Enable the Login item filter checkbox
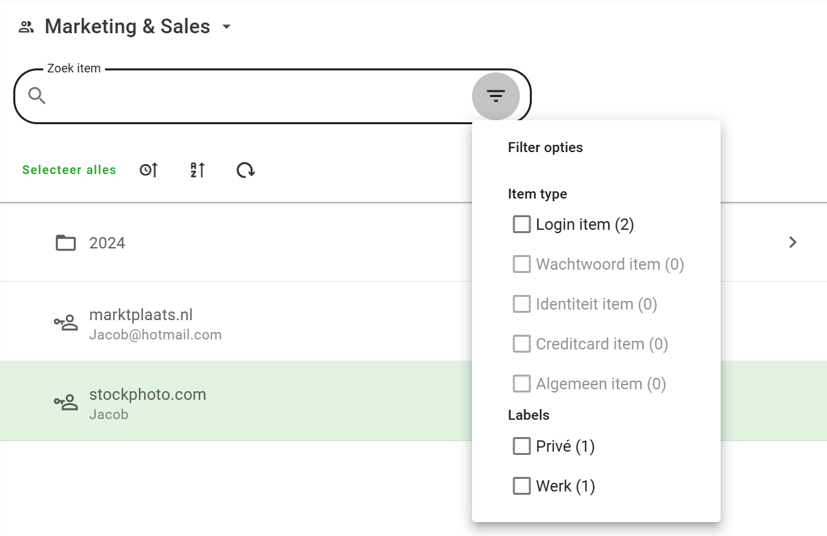This screenshot has height=536, width=827. (x=522, y=224)
